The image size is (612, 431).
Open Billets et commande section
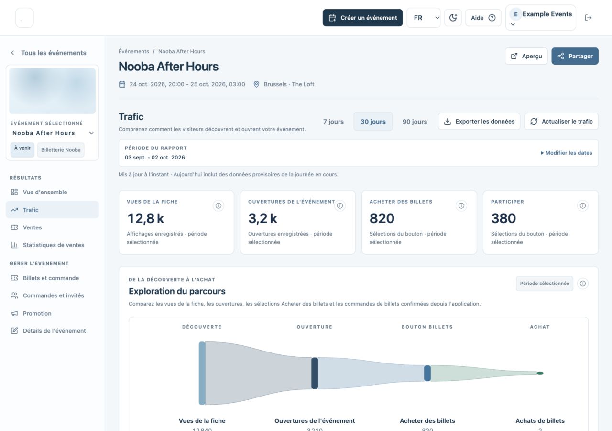point(53,278)
